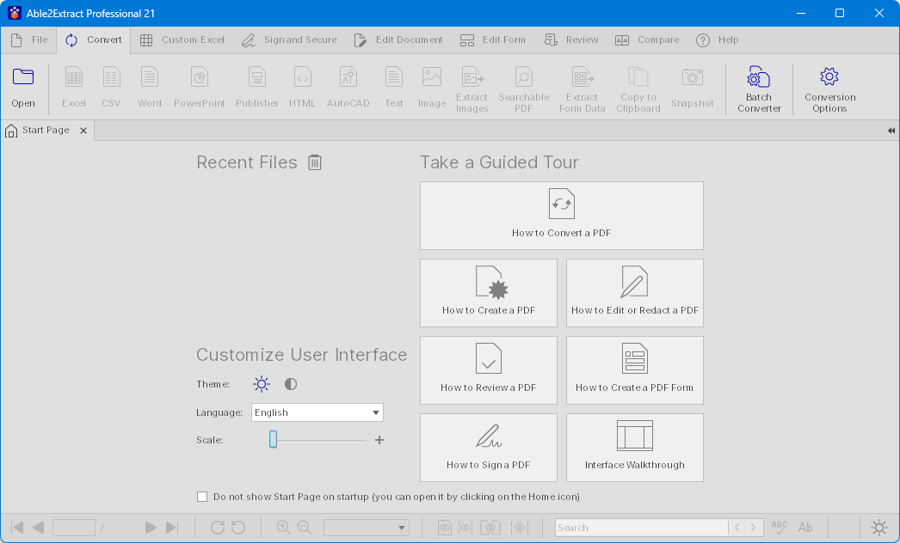Viewport: 900px width, 543px height.
Task: Click the plus icon beside Scale slider
Action: point(379,440)
